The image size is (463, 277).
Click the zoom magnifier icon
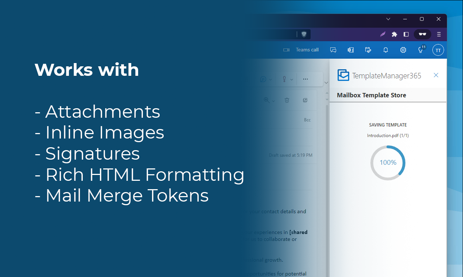tap(266, 100)
